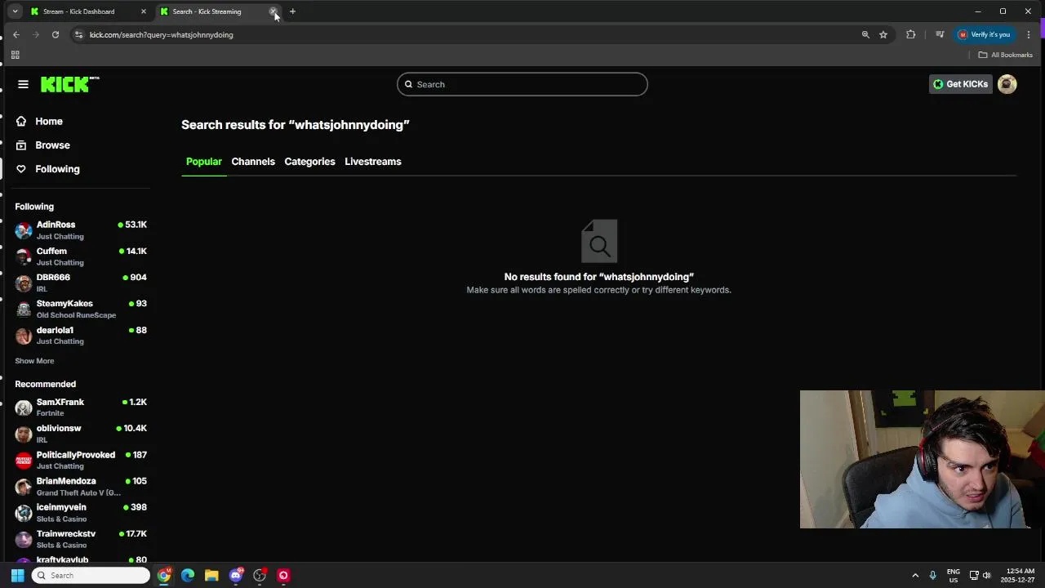Open the red app icon in taskbar

point(283,576)
